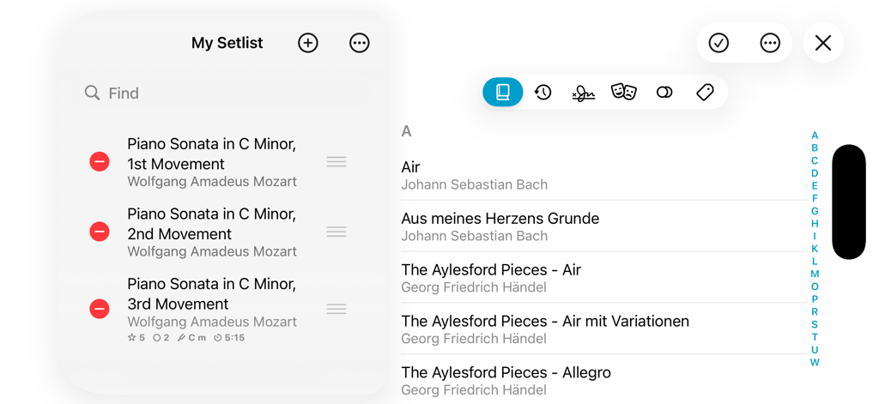Remove 1st Movement using red minus button
Image resolution: width=879 pixels, height=404 pixels.
(x=100, y=161)
